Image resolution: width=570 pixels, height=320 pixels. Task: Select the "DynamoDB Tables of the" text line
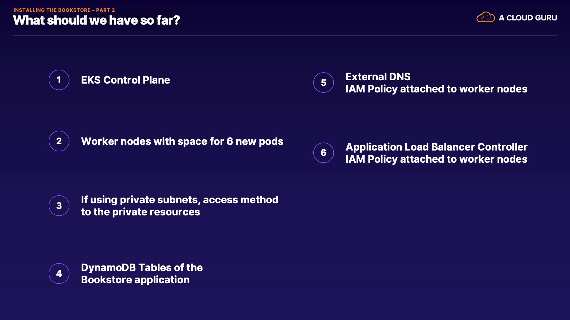[142, 268]
